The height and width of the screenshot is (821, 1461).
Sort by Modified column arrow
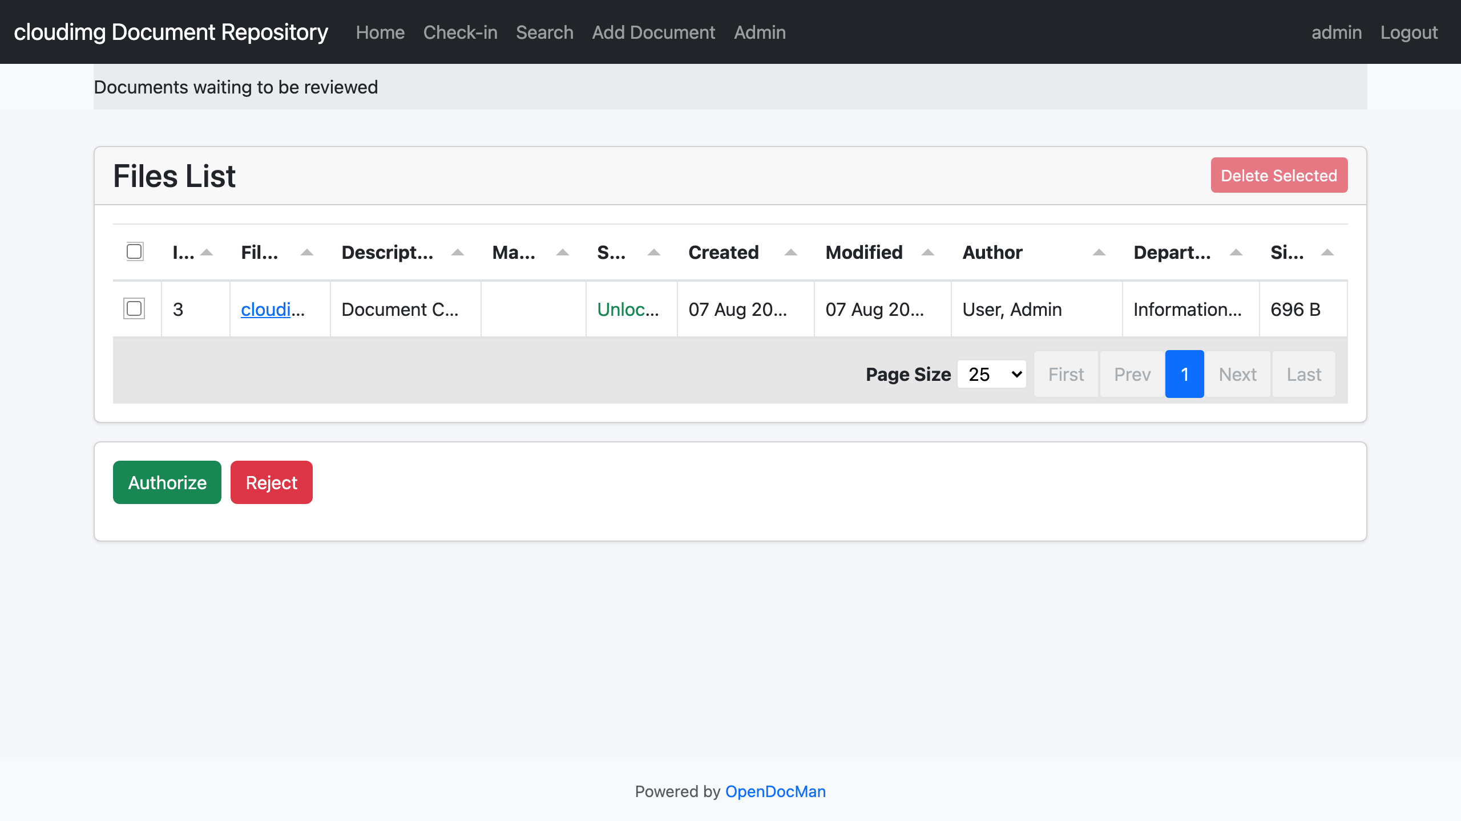tap(928, 253)
